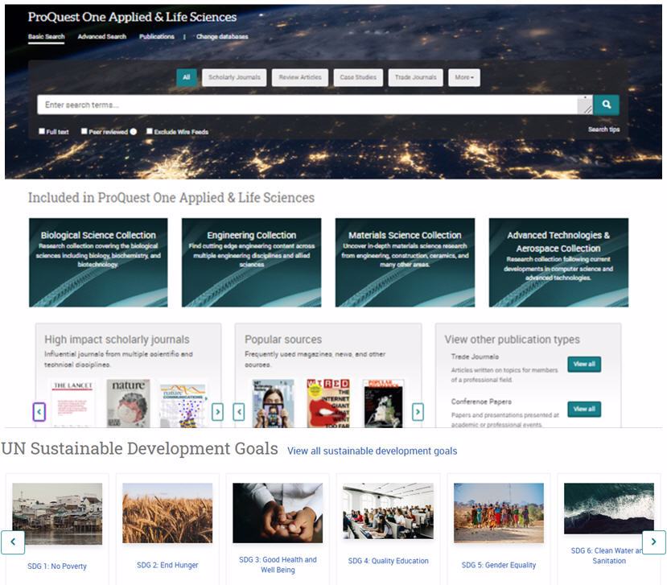667x585 pixels.
Task: Click ProQuest One Applied & Life Sciences title
Action: tap(132, 17)
